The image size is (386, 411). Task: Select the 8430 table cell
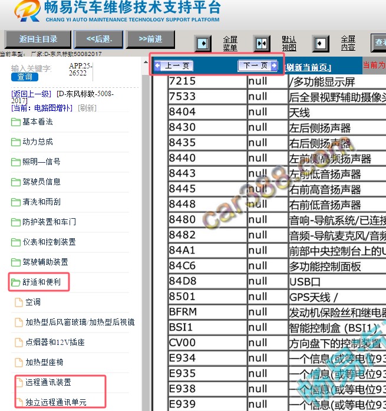tap(207, 127)
